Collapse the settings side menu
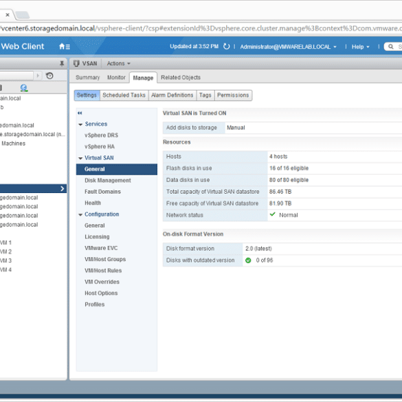402x402 pixels. (80, 113)
